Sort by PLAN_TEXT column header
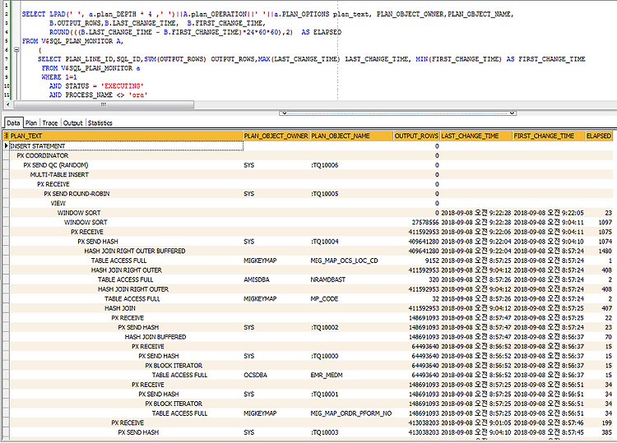This screenshot has width=617, height=443. pos(126,136)
